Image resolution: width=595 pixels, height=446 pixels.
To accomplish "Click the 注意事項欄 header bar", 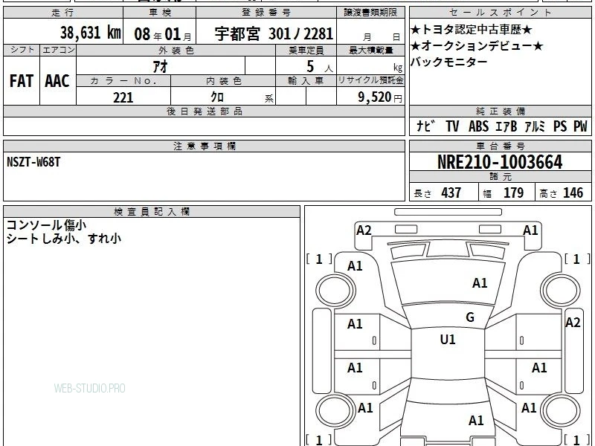I will pyautogui.click(x=204, y=146).
